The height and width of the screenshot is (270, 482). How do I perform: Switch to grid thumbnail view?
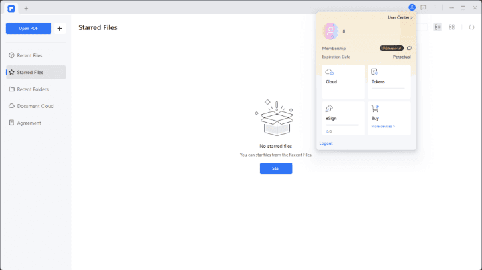tap(451, 27)
